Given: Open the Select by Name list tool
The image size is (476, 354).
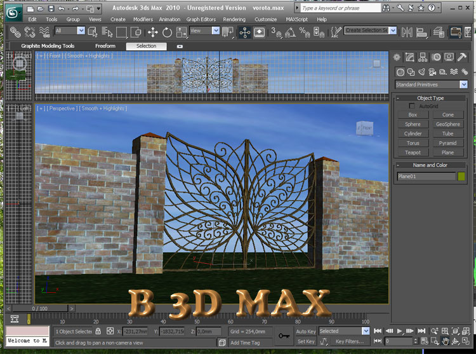Looking at the screenshot, I should click(107, 32).
